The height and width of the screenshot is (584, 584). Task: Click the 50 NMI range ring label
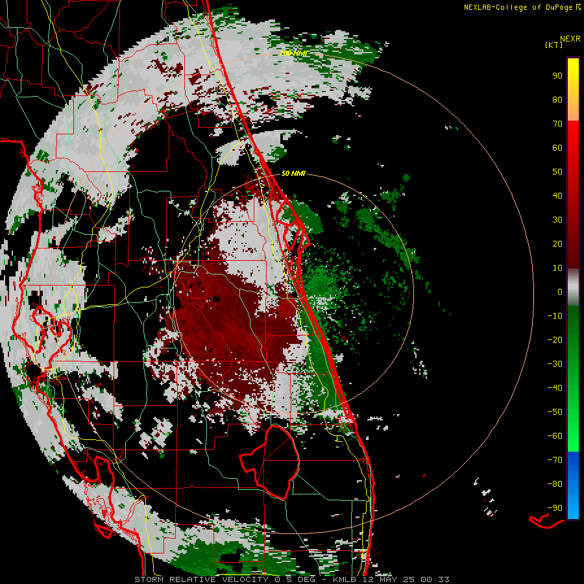tap(293, 173)
